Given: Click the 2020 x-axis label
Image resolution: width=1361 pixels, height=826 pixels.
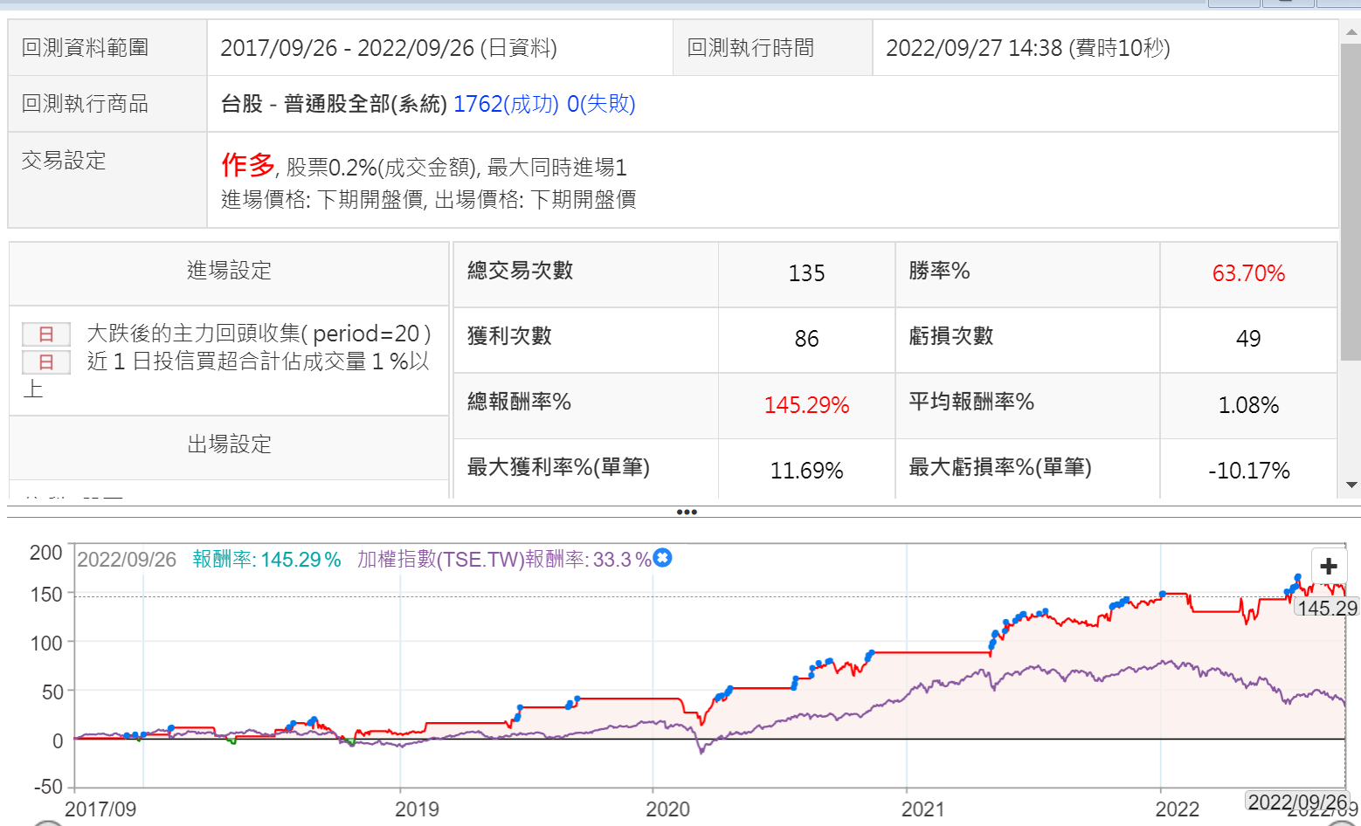Looking at the screenshot, I should [668, 809].
